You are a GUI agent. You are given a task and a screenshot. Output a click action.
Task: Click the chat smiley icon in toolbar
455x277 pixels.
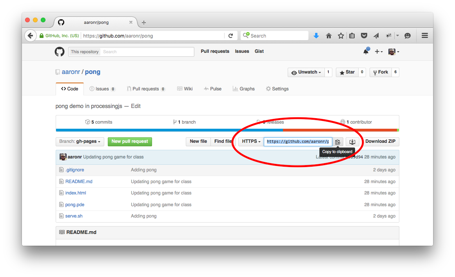click(x=408, y=36)
